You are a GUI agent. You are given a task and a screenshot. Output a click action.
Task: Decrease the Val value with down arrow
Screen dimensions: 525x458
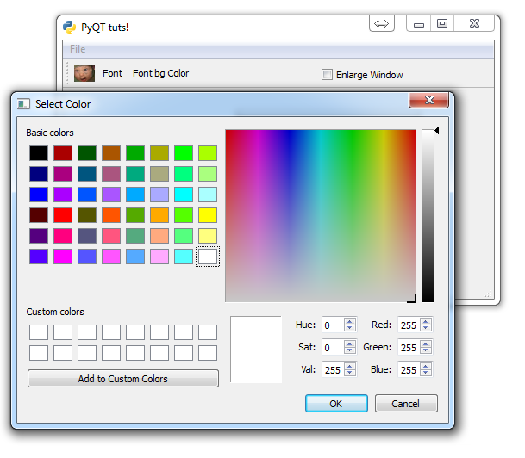[x=349, y=374]
